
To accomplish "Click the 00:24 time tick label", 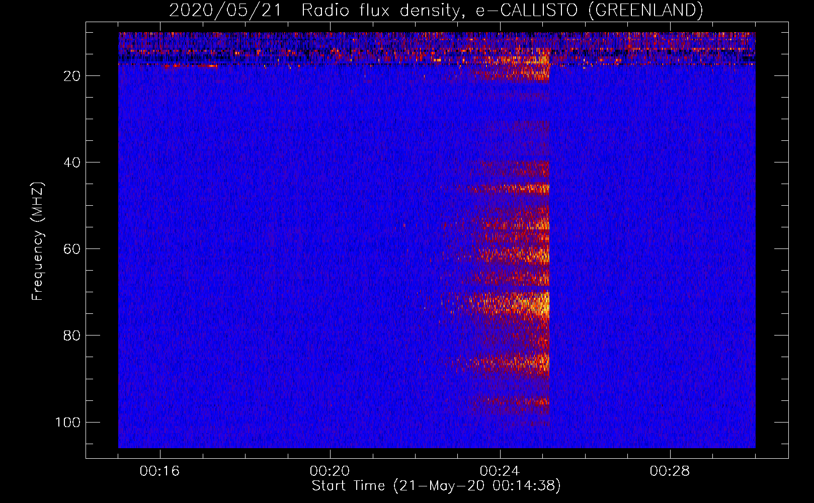I will click(x=500, y=471).
